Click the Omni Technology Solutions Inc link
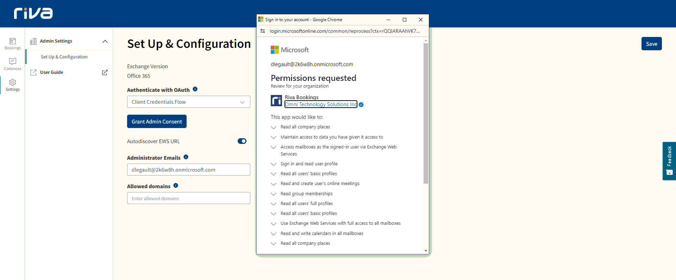676x280 pixels. pos(320,104)
